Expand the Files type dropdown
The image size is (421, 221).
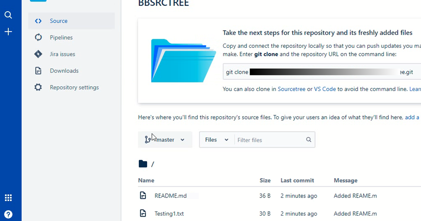pos(216,140)
